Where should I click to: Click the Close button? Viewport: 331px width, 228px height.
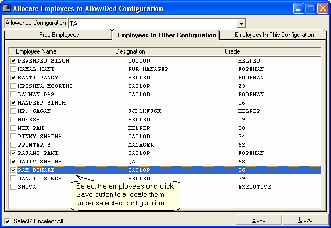point(305,220)
